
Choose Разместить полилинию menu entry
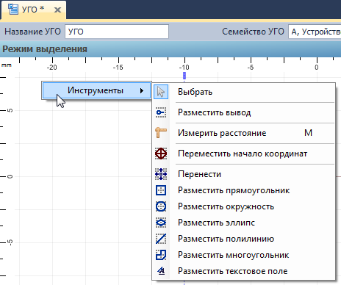coord(243,239)
